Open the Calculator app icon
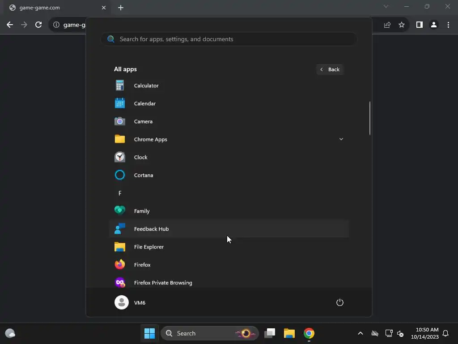The image size is (458, 344). point(120,86)
